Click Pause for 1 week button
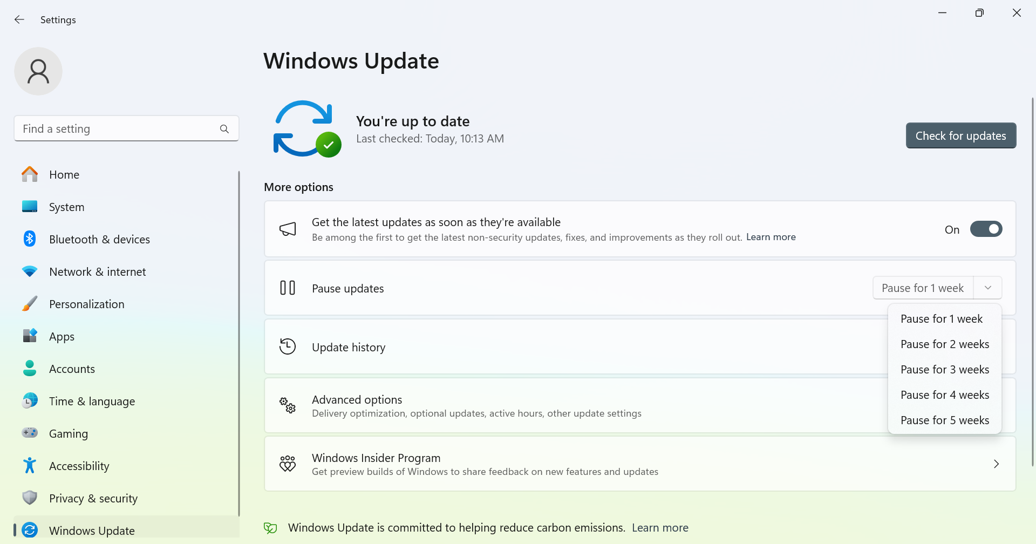 click(923, 288)
